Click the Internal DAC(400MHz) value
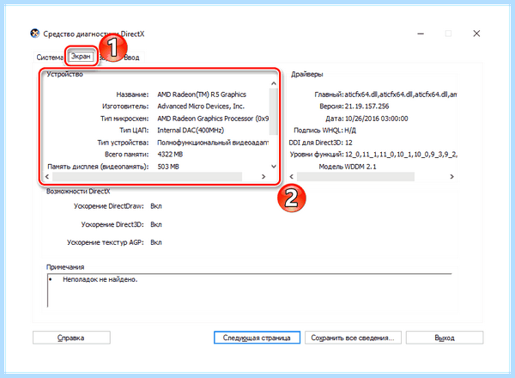The image size is (515, 378). 191,131
